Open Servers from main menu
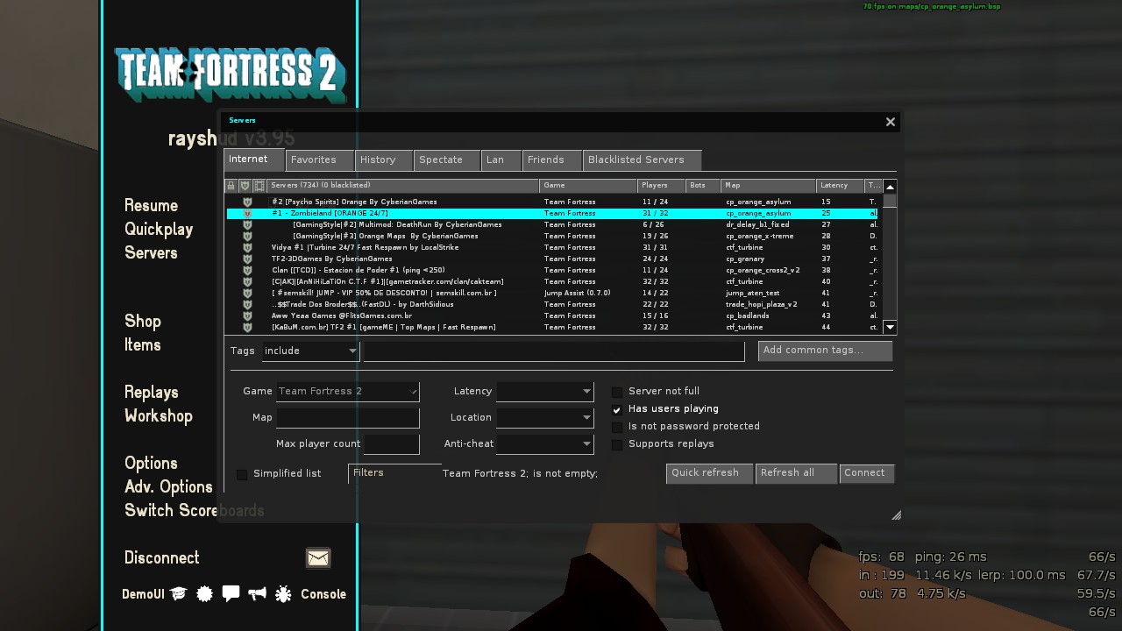1122x631 pixels. tap(151, 253)
